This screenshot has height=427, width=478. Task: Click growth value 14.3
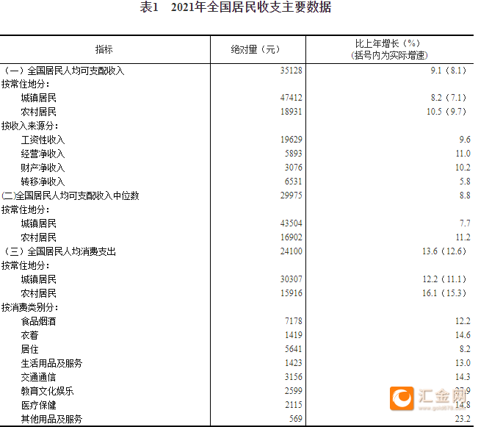click(x=463, y=377)
